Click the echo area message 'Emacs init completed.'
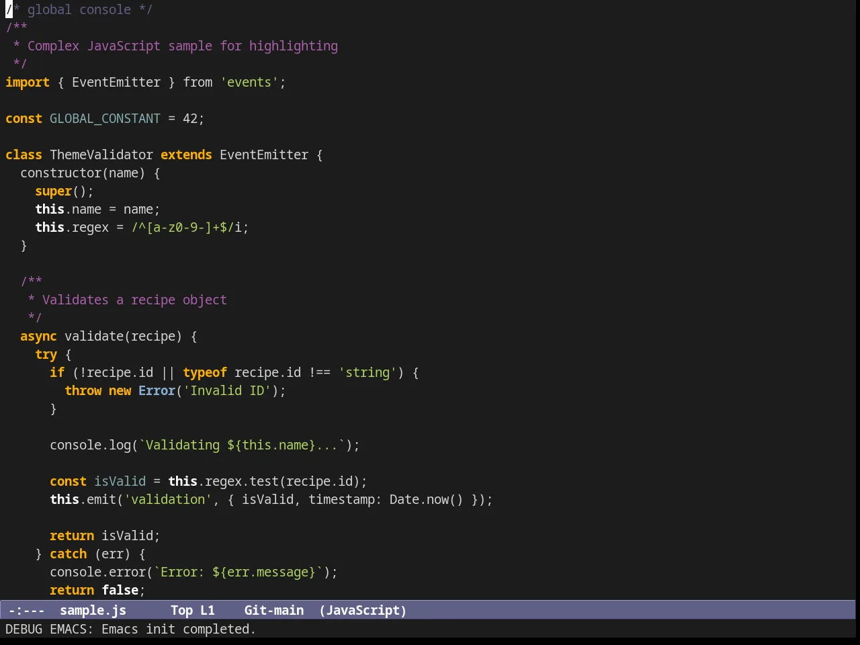860x645 pixels. coord(179,629)
